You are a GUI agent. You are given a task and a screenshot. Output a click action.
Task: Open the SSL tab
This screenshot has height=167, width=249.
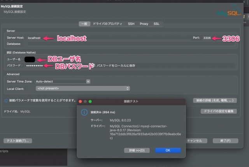(x=156, y=24)
